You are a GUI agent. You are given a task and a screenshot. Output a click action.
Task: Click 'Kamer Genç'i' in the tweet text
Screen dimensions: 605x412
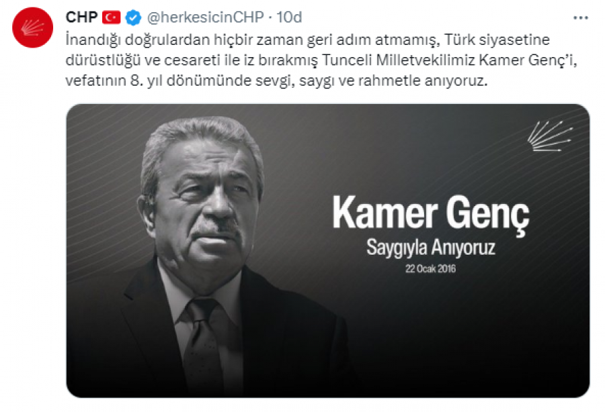(x=528, y=60)
